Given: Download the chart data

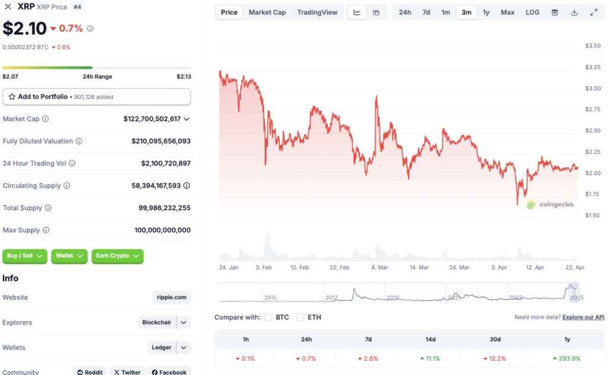Looking at the screenshot, I should click(x=574, y=12).
